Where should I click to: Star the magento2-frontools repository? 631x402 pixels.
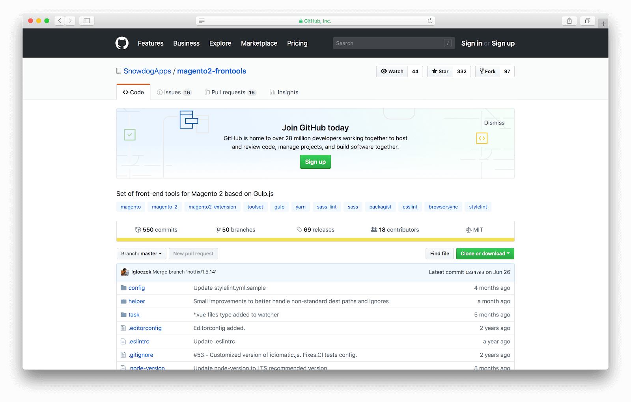pyautogui.click(x=440, y=71)
